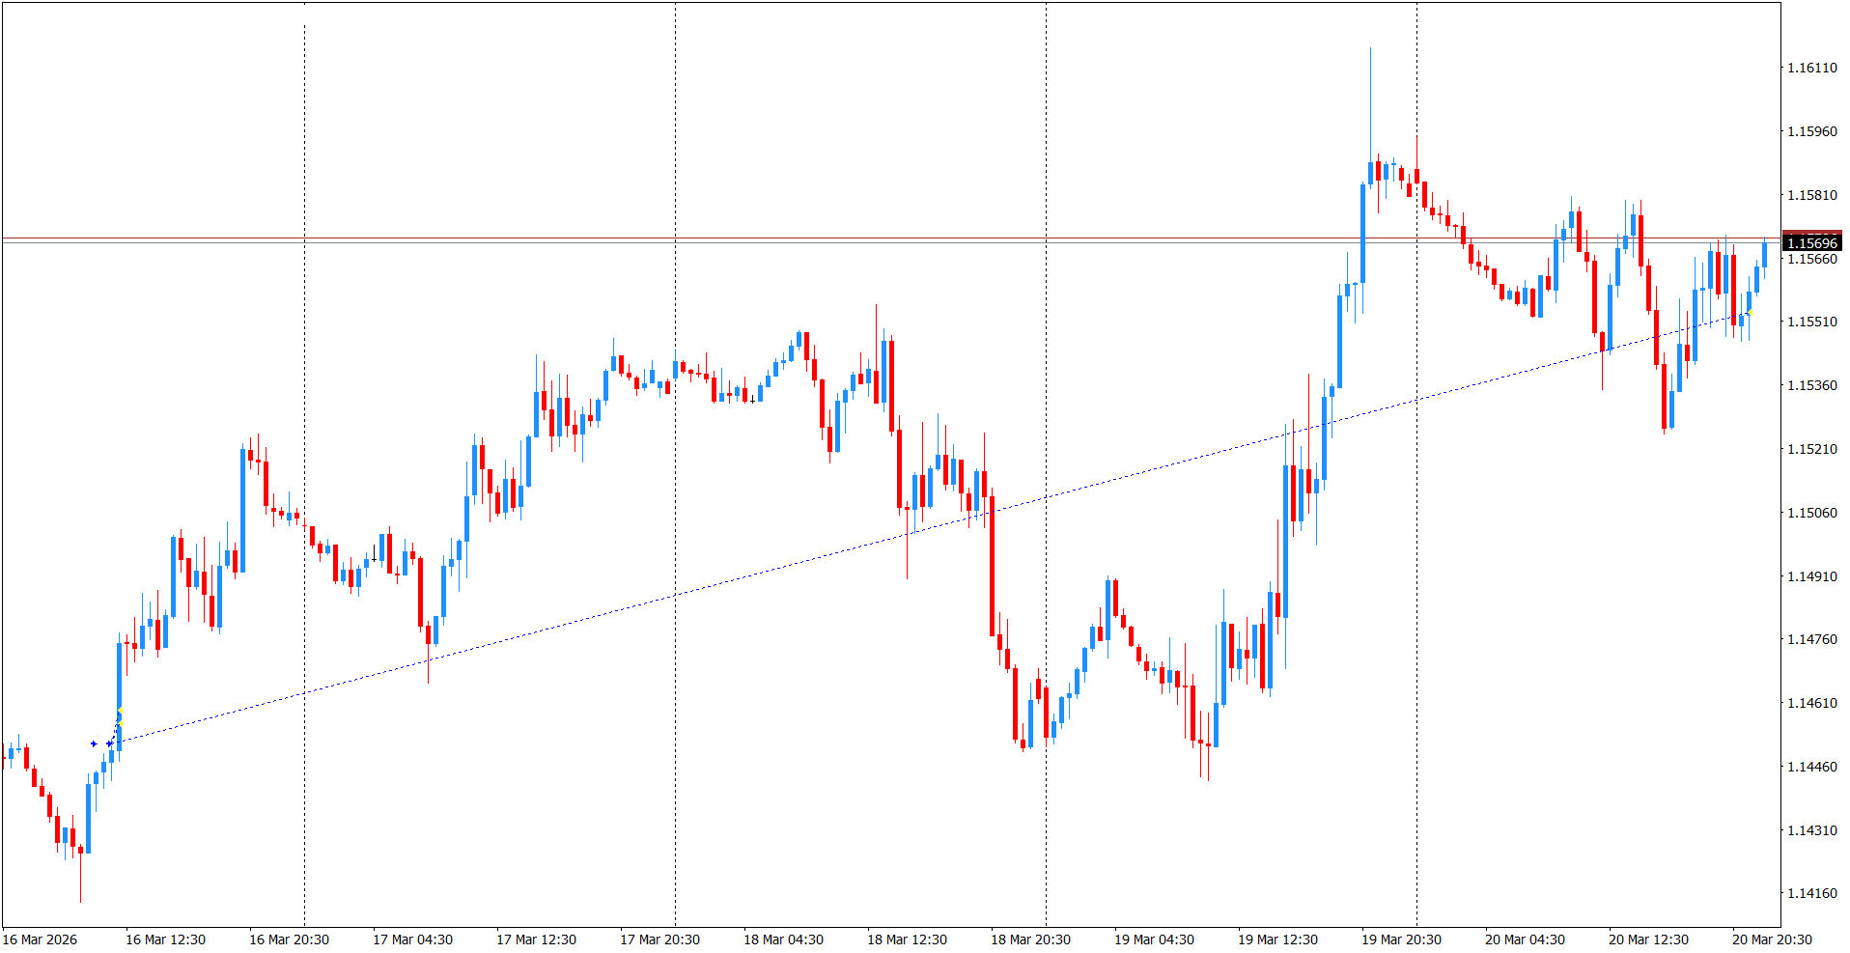Click the 18 Mar 04:30 time label
1850x953 pixels.
(783, 939)
